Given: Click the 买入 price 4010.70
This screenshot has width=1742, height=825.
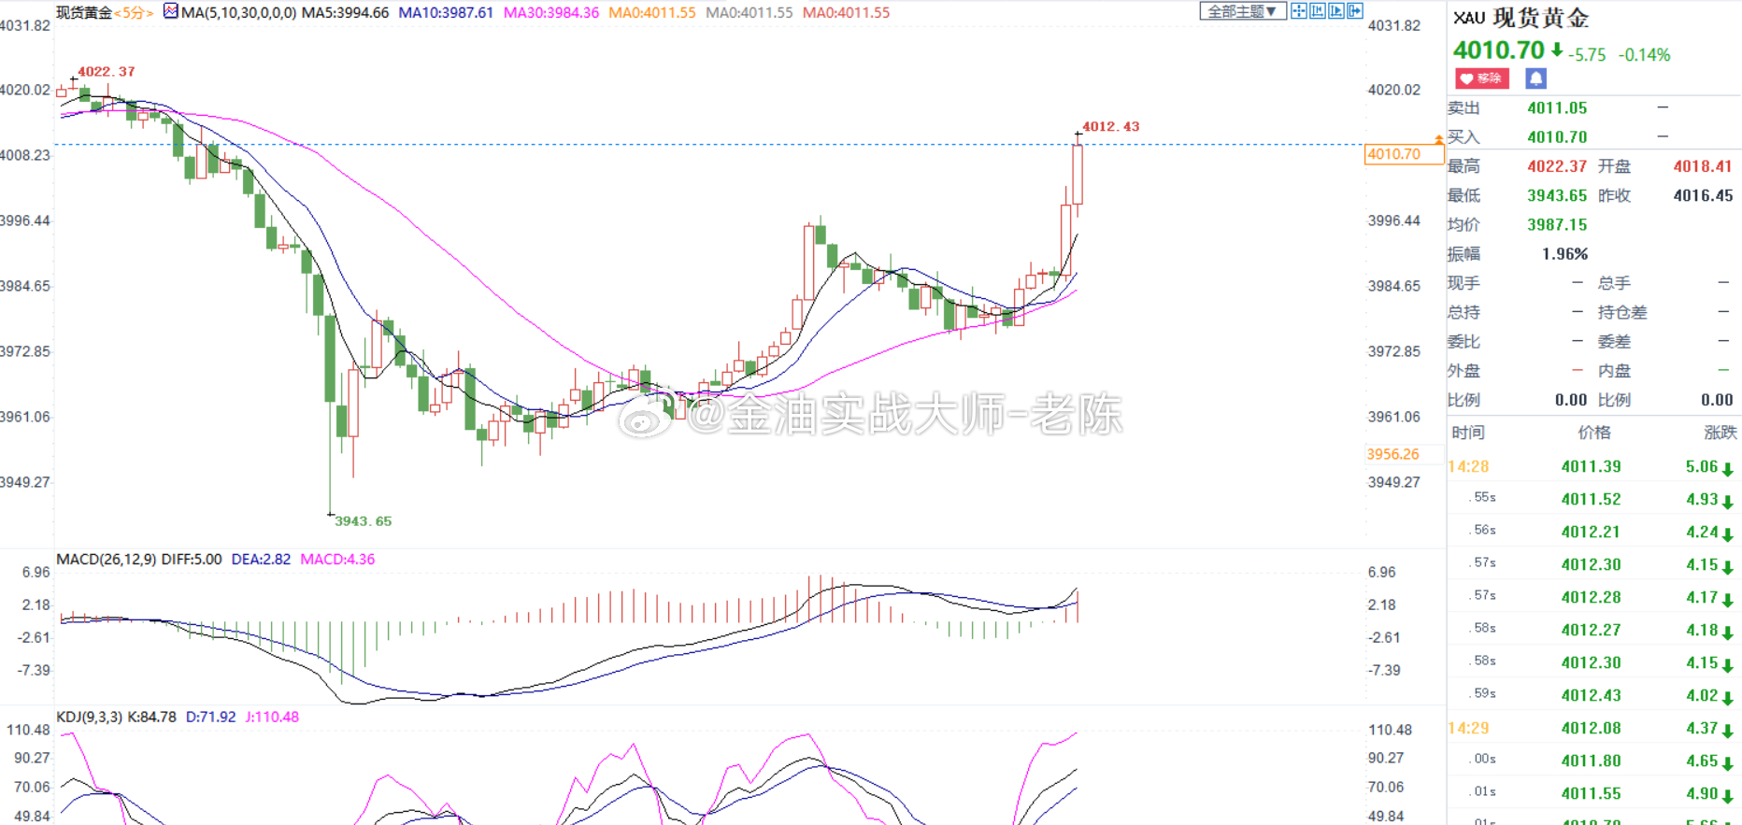Looking at the screenshot, I should click(1557, 137).
